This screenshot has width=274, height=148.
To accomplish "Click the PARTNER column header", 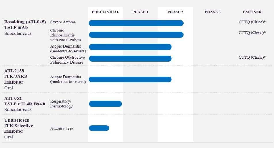I will pos(252,12).
